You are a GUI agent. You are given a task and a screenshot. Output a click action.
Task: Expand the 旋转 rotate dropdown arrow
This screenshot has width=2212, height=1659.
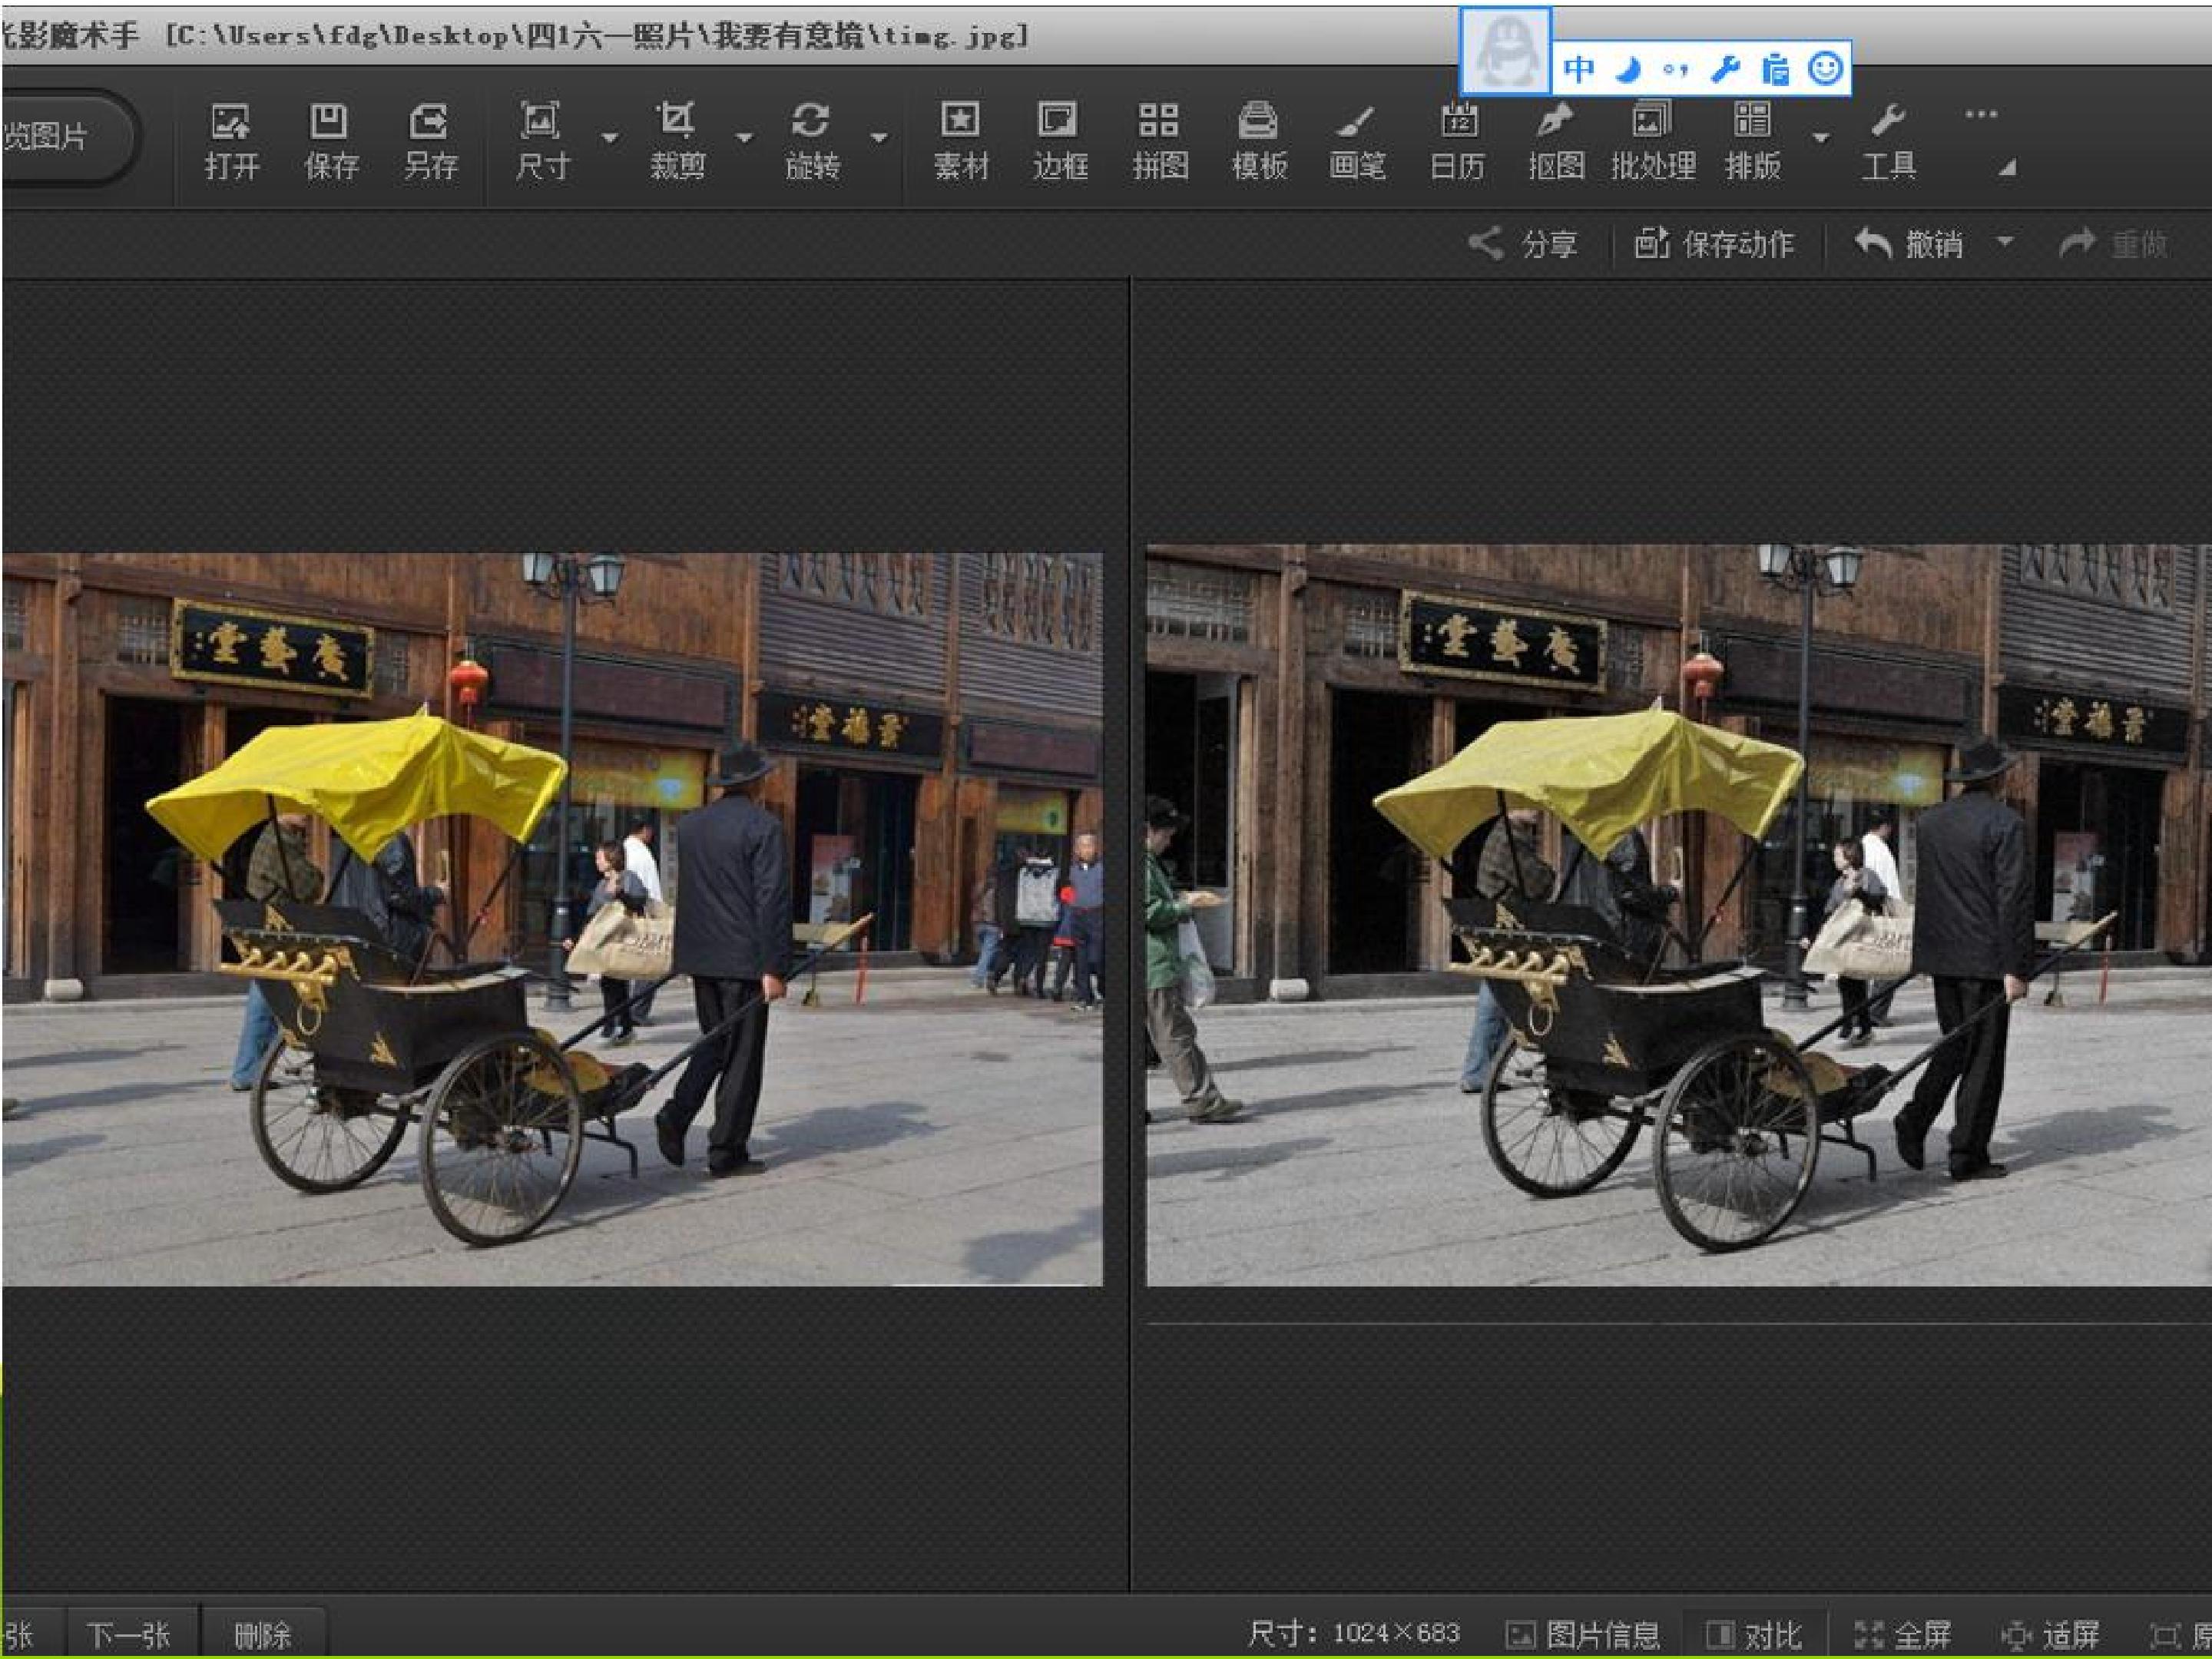[879, 138]
